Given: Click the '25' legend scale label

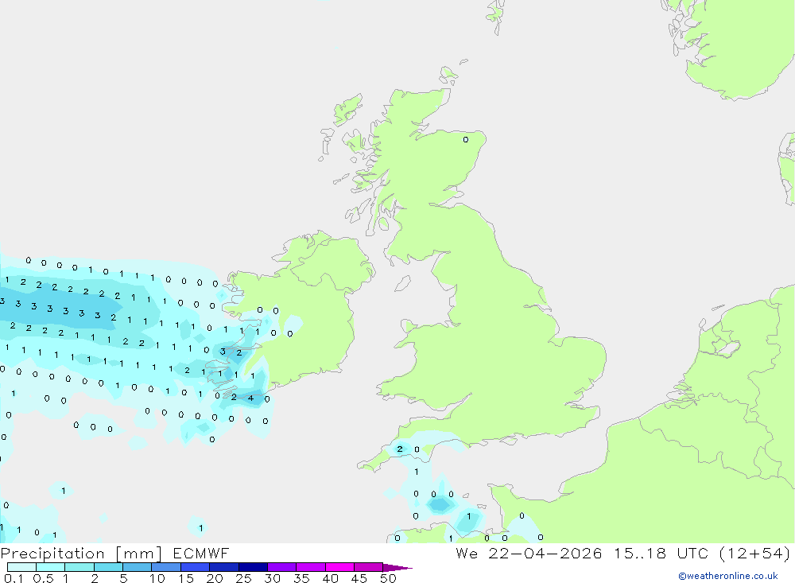Looking at the screenshot, I should point(243,578).
